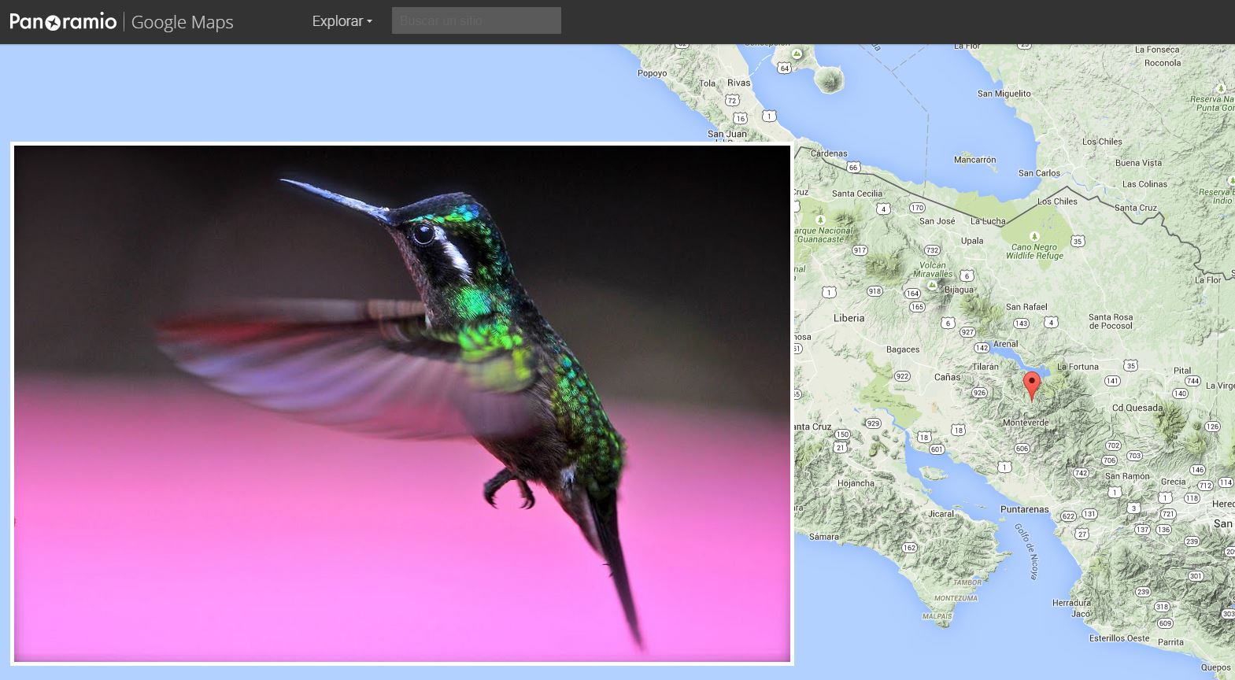Click the Bijagua map label
1235x680 pixels.
pos(959,290)
